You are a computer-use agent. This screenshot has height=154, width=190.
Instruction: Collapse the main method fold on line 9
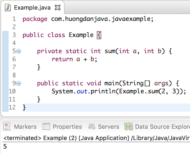coord(18,83)
